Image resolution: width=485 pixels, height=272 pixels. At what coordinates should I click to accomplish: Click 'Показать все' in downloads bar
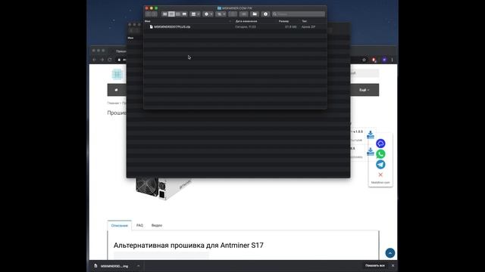click(375, 266)
